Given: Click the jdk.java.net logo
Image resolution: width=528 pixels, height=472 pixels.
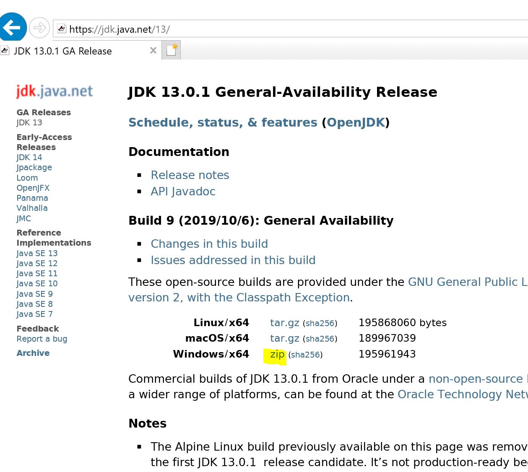Looking at the screenshot, I should [55, 91].
